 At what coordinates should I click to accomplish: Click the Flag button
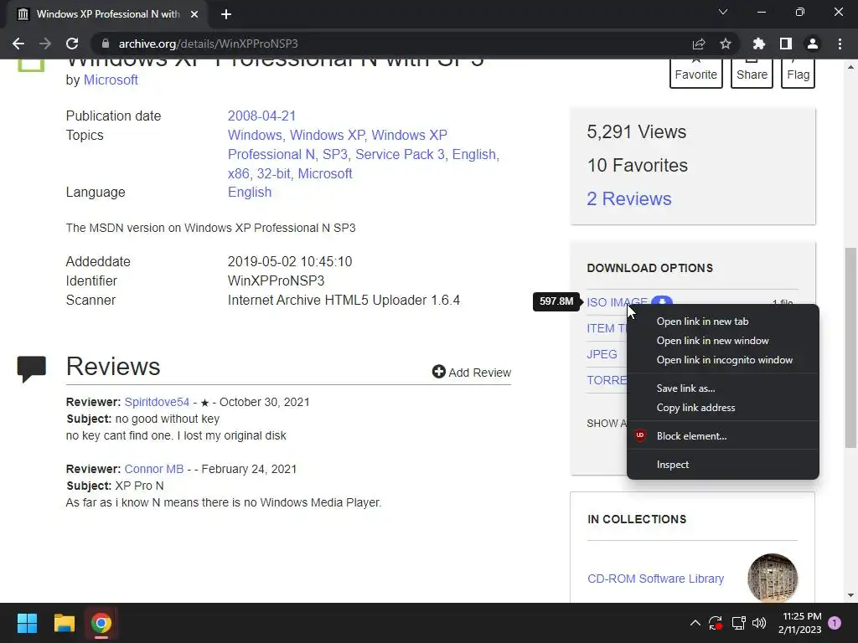point(798,74)
